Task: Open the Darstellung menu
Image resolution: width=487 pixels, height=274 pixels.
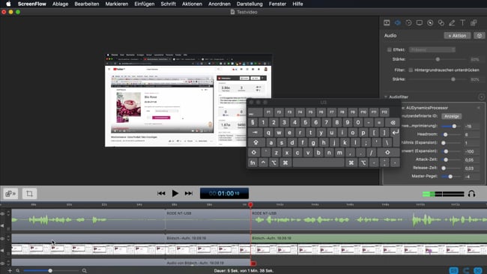Action: [x=249, y=4]
